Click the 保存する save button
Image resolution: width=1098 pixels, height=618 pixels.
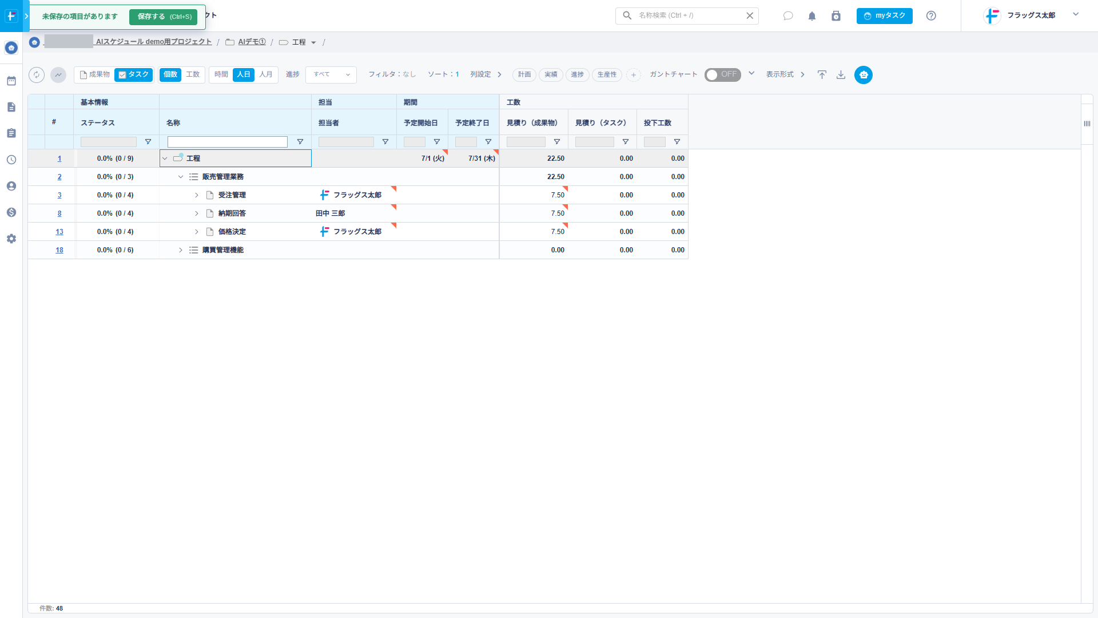coord(164,17)
